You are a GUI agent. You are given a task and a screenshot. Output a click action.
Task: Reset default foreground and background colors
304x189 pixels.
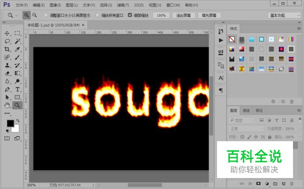(7, 132)
